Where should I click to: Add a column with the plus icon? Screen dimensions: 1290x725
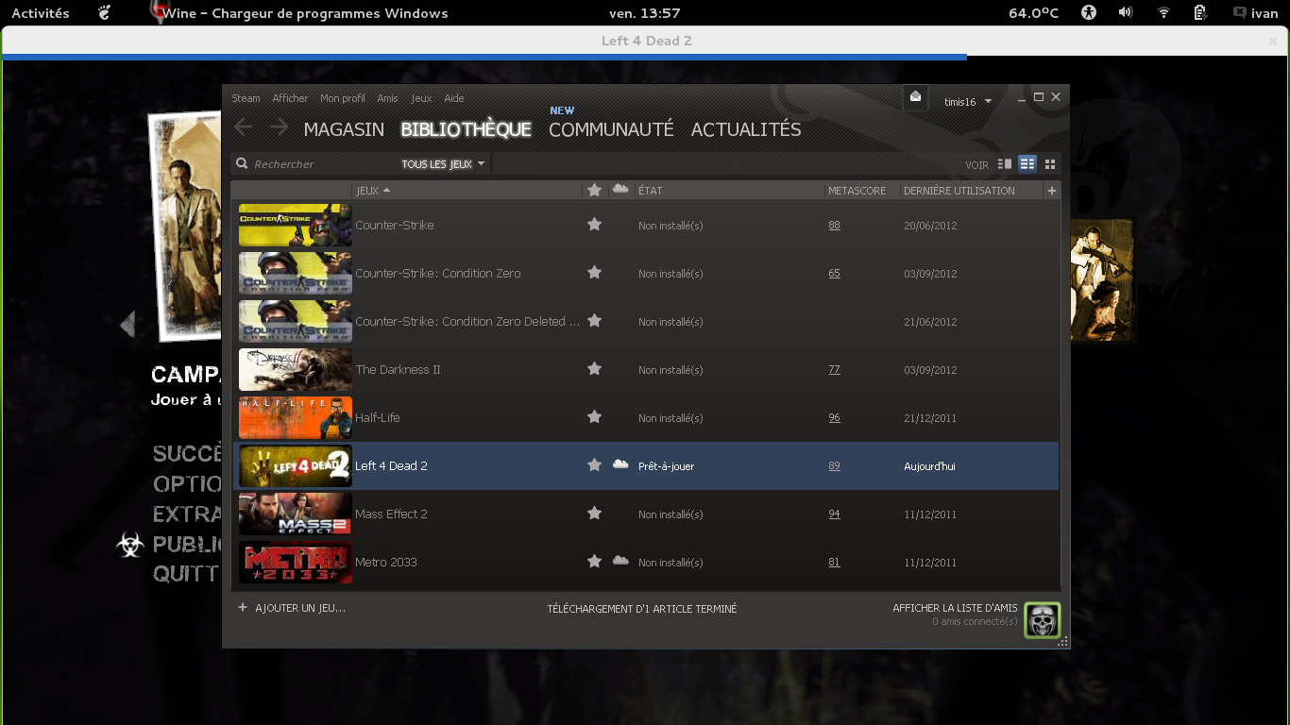pyautogui.click(x=1052, y=191)
